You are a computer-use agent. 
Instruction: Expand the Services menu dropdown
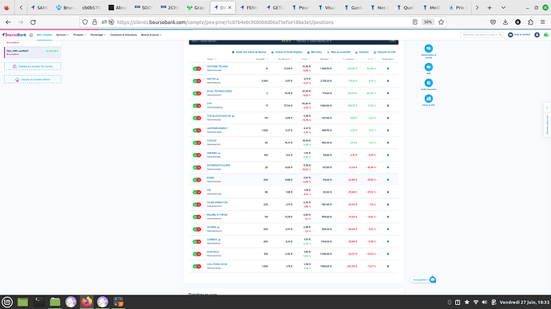(x=62, y=35)
